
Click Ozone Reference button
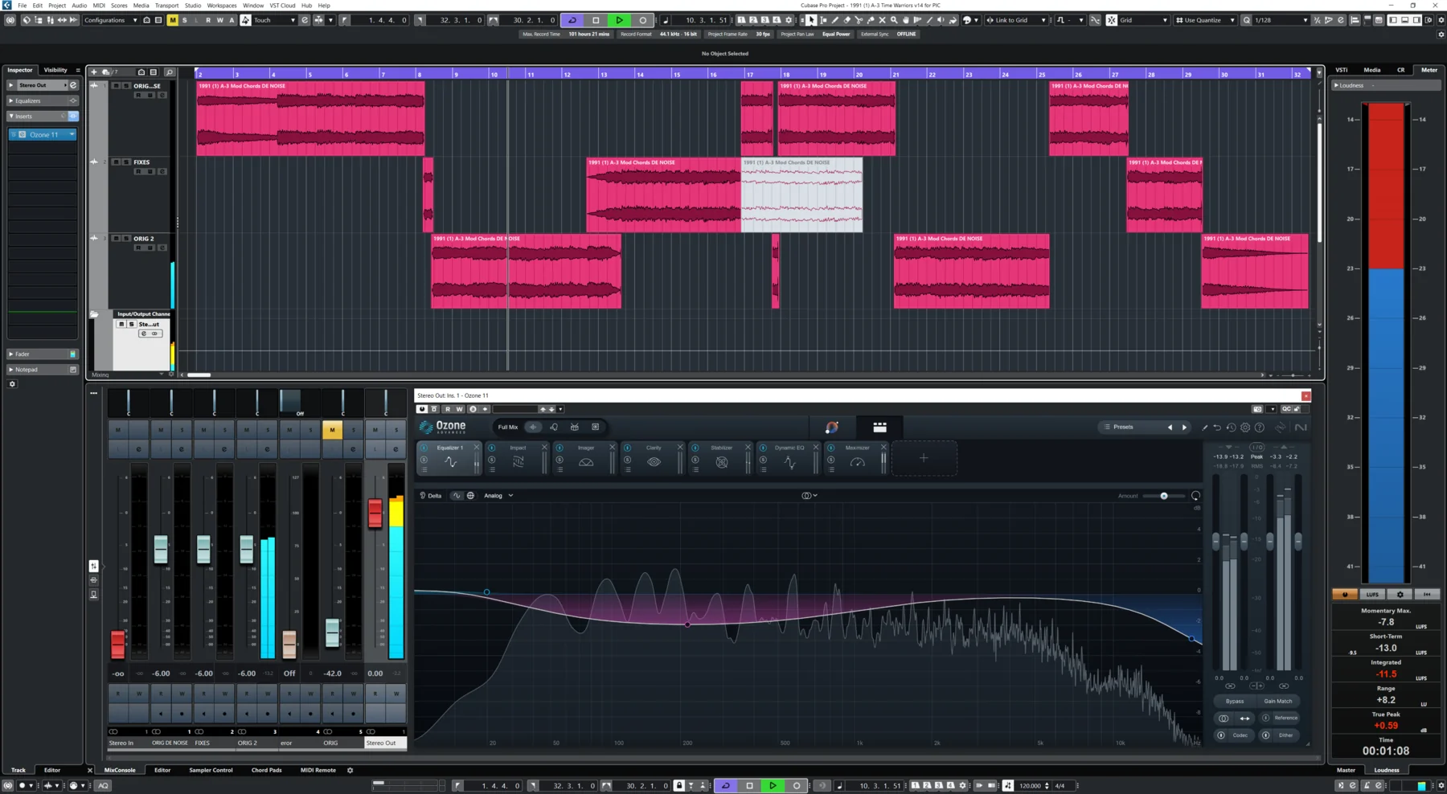(1280, 718)
